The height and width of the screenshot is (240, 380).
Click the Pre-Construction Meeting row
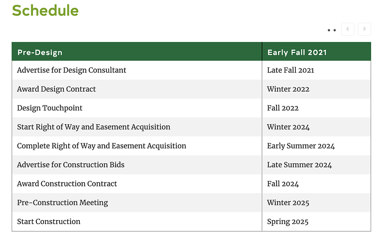tap(191, 202)
